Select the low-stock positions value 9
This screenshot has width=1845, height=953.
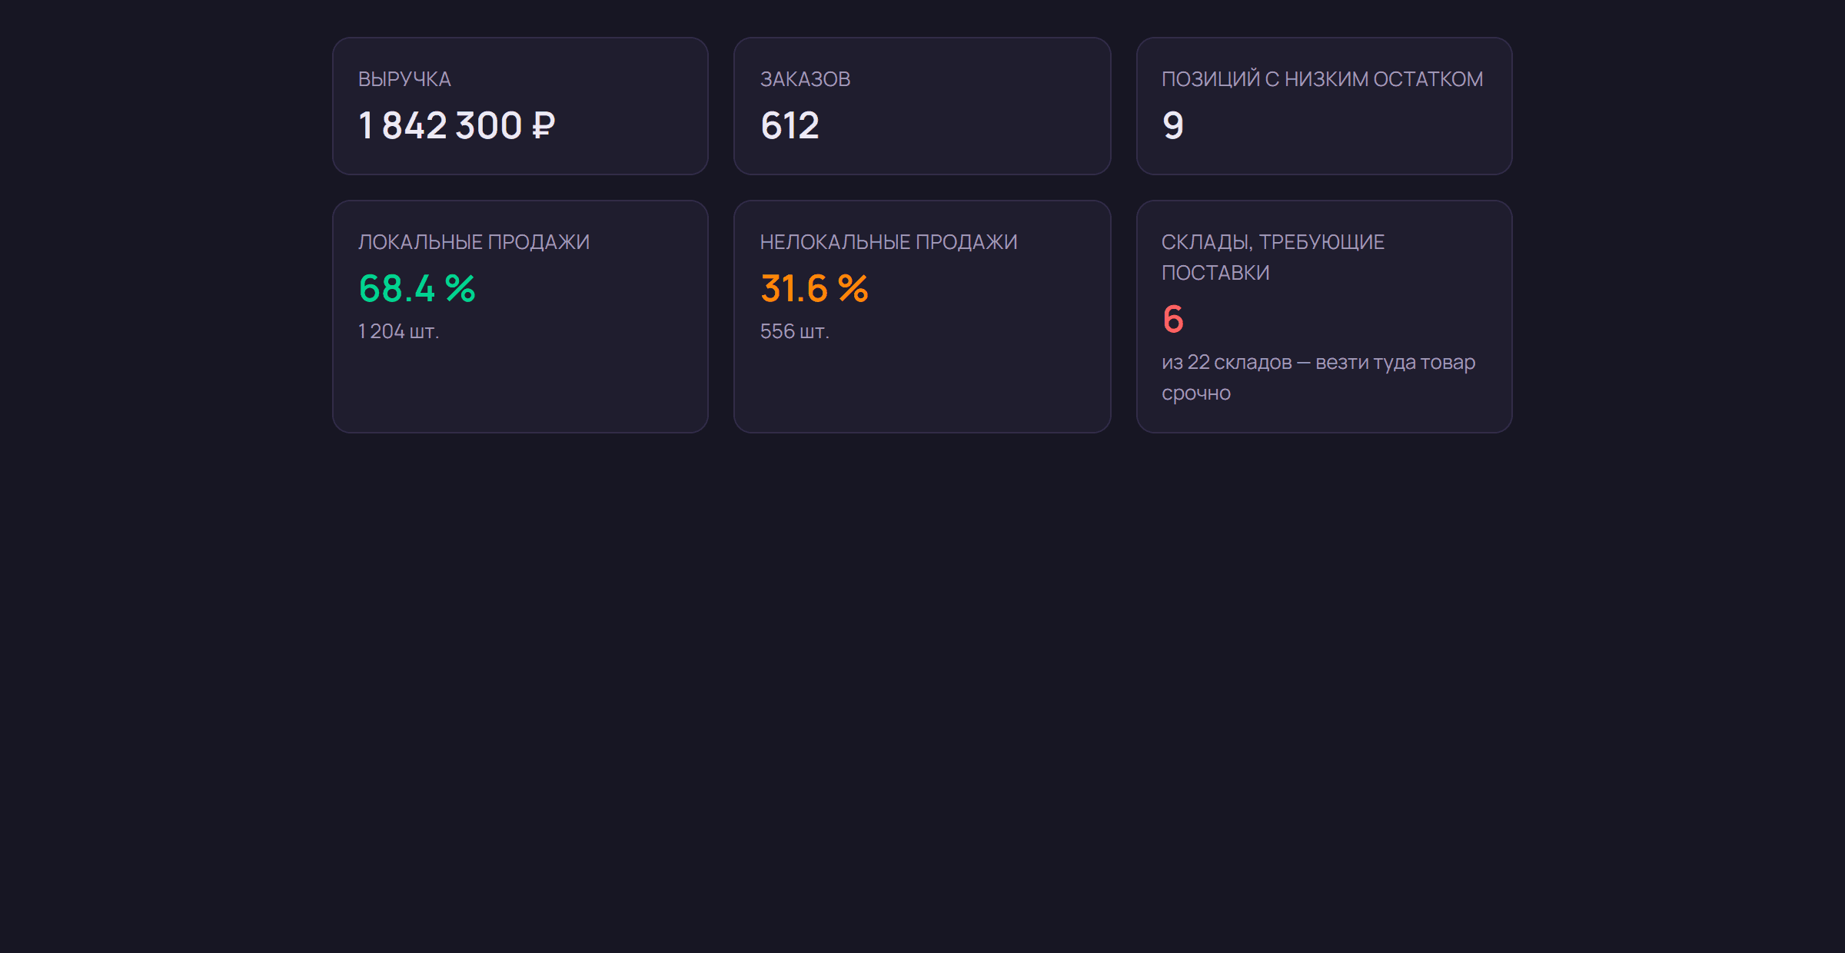1173,125
